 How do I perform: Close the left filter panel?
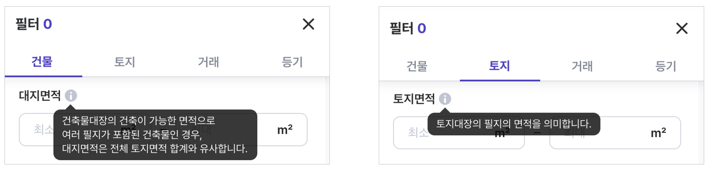(308, 24)
